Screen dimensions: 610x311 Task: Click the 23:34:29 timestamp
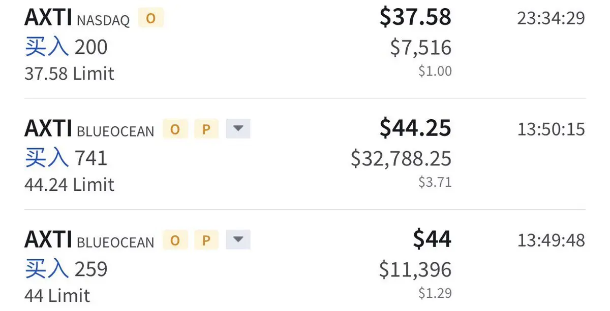click(551, 19)
